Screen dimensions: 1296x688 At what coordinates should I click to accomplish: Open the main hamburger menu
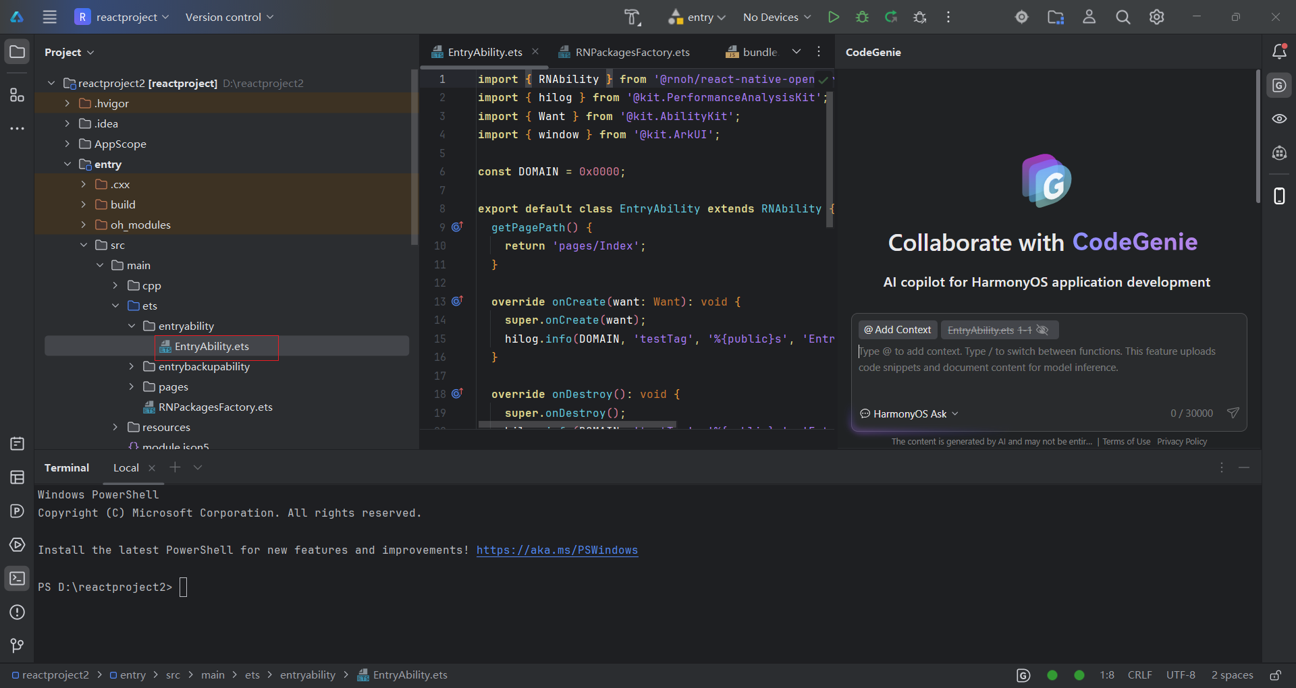point(49,17)
